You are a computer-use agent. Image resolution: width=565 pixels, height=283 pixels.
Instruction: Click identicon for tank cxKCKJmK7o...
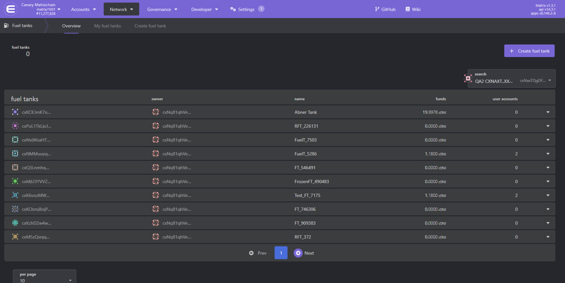click(x=15, y=112)
